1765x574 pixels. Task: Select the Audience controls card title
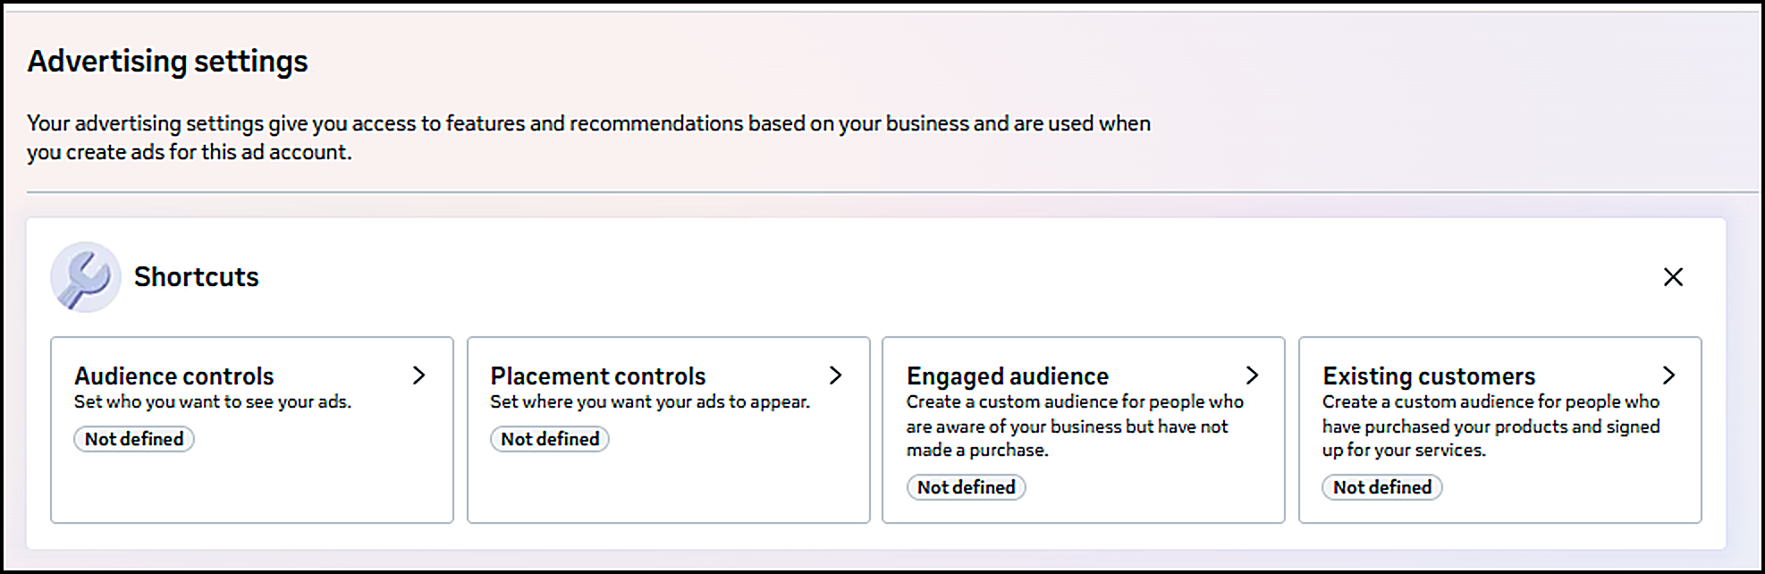pos(174,376)
